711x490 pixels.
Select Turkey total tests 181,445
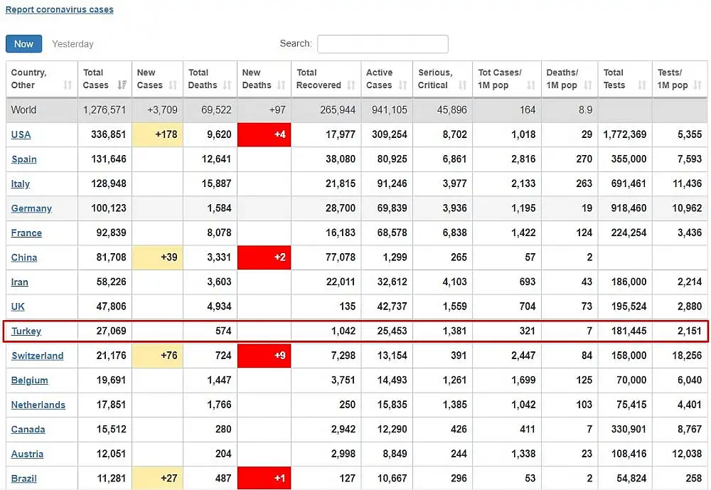click(629, 331)
